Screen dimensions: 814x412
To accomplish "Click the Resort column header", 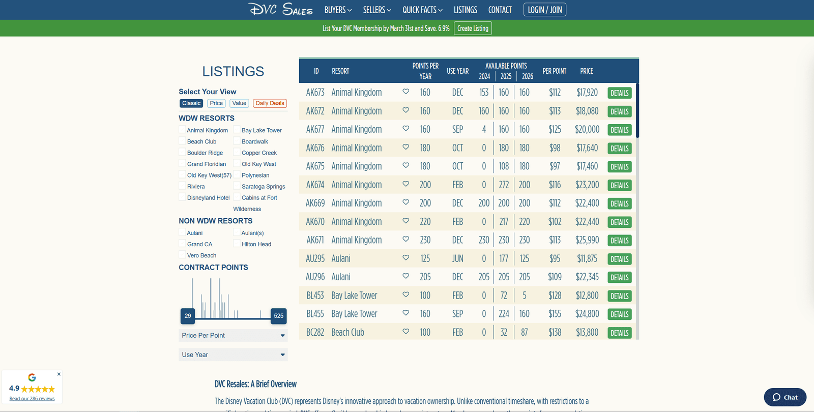I will pos(340,71).
